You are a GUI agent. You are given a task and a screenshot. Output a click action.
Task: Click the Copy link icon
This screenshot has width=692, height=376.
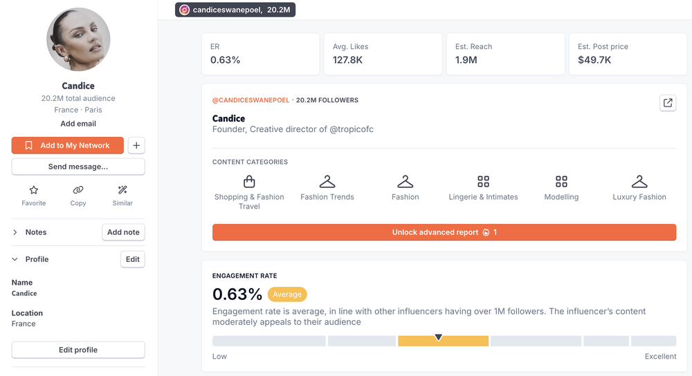tap(78, 190)
